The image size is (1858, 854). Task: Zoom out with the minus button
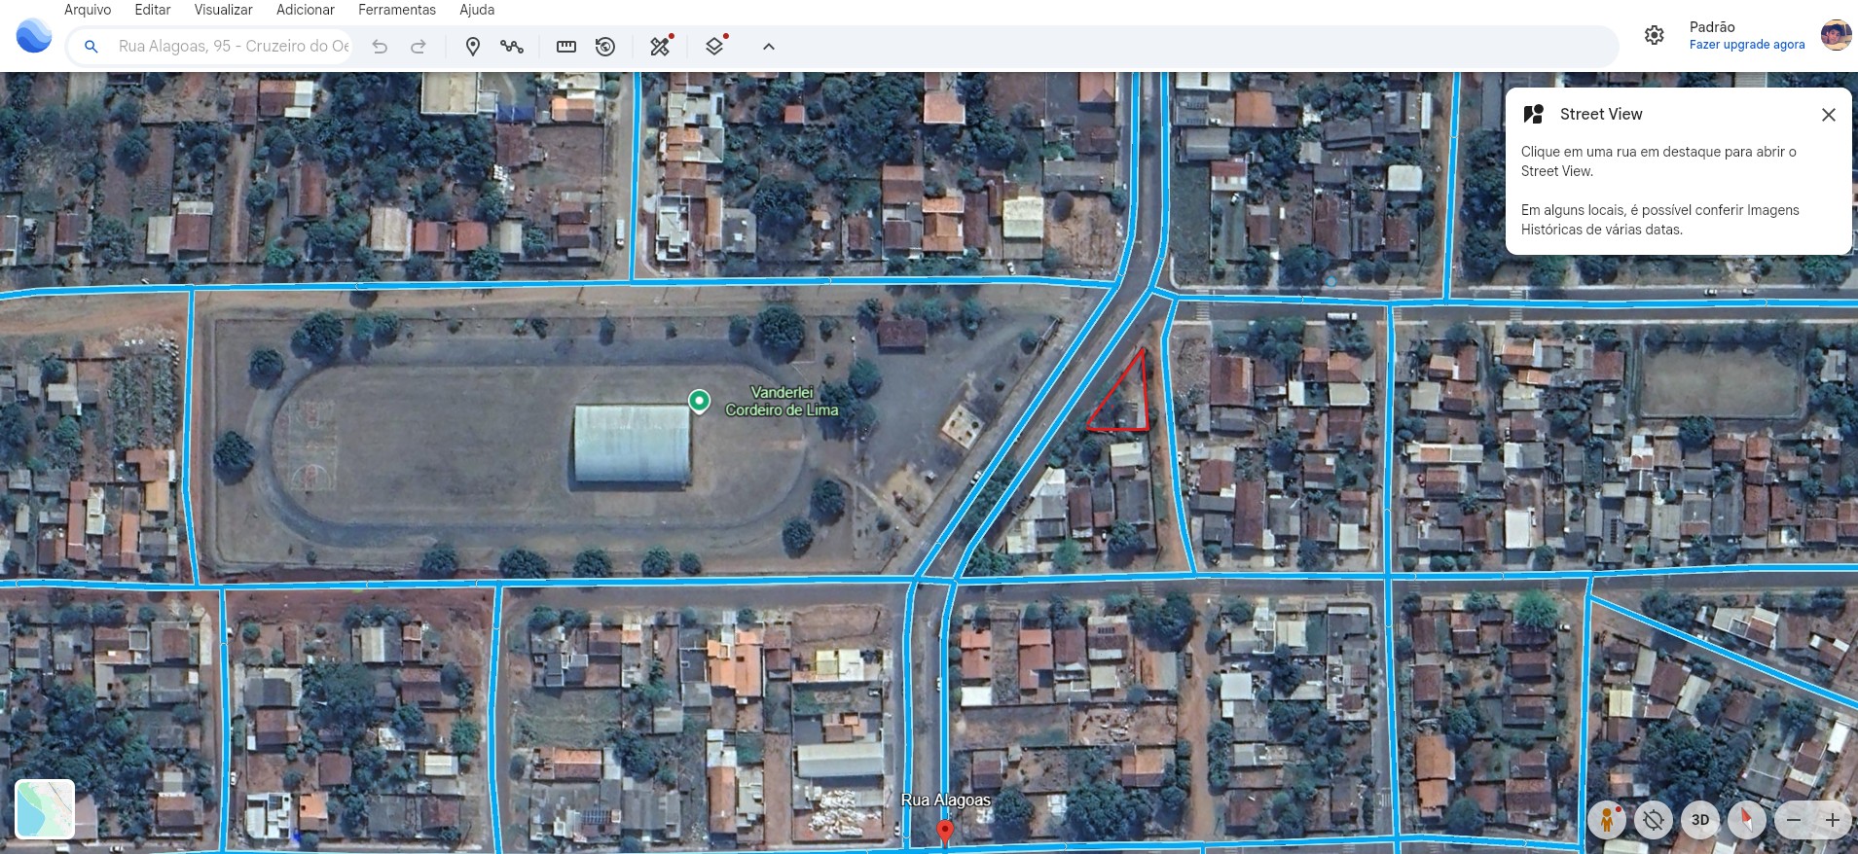click(x=1794, y=820)
